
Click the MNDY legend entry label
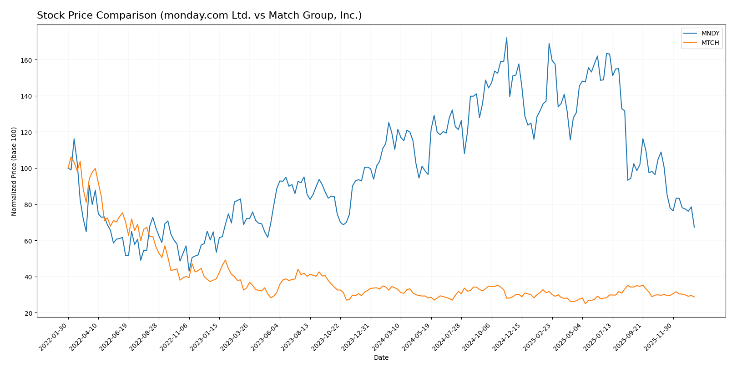point(710,34)
